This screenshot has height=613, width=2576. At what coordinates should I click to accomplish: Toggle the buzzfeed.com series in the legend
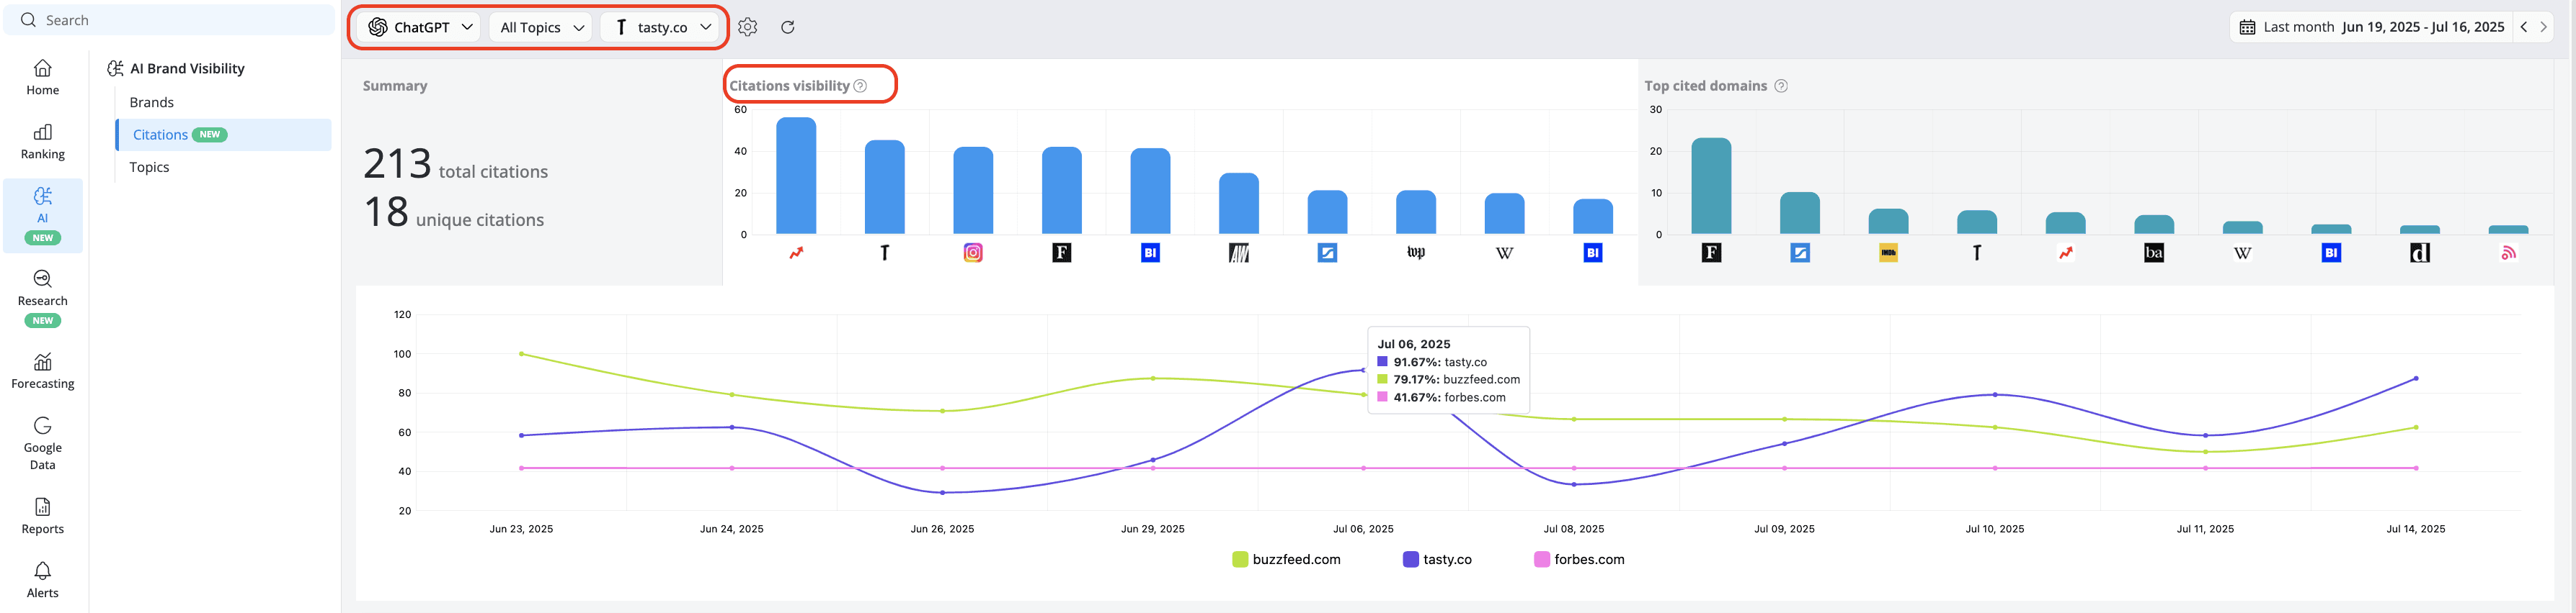click(1286, 559)
